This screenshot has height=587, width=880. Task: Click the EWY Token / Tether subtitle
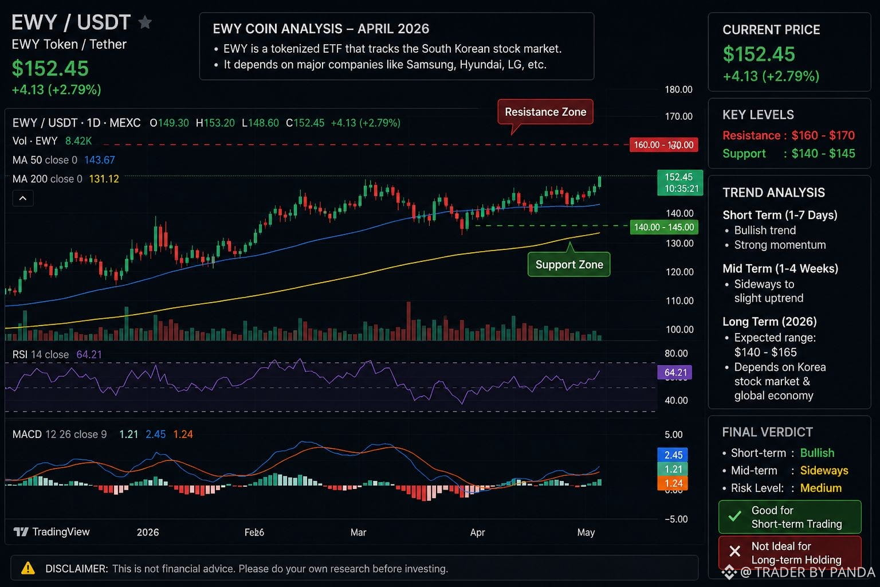click(69, 44)
